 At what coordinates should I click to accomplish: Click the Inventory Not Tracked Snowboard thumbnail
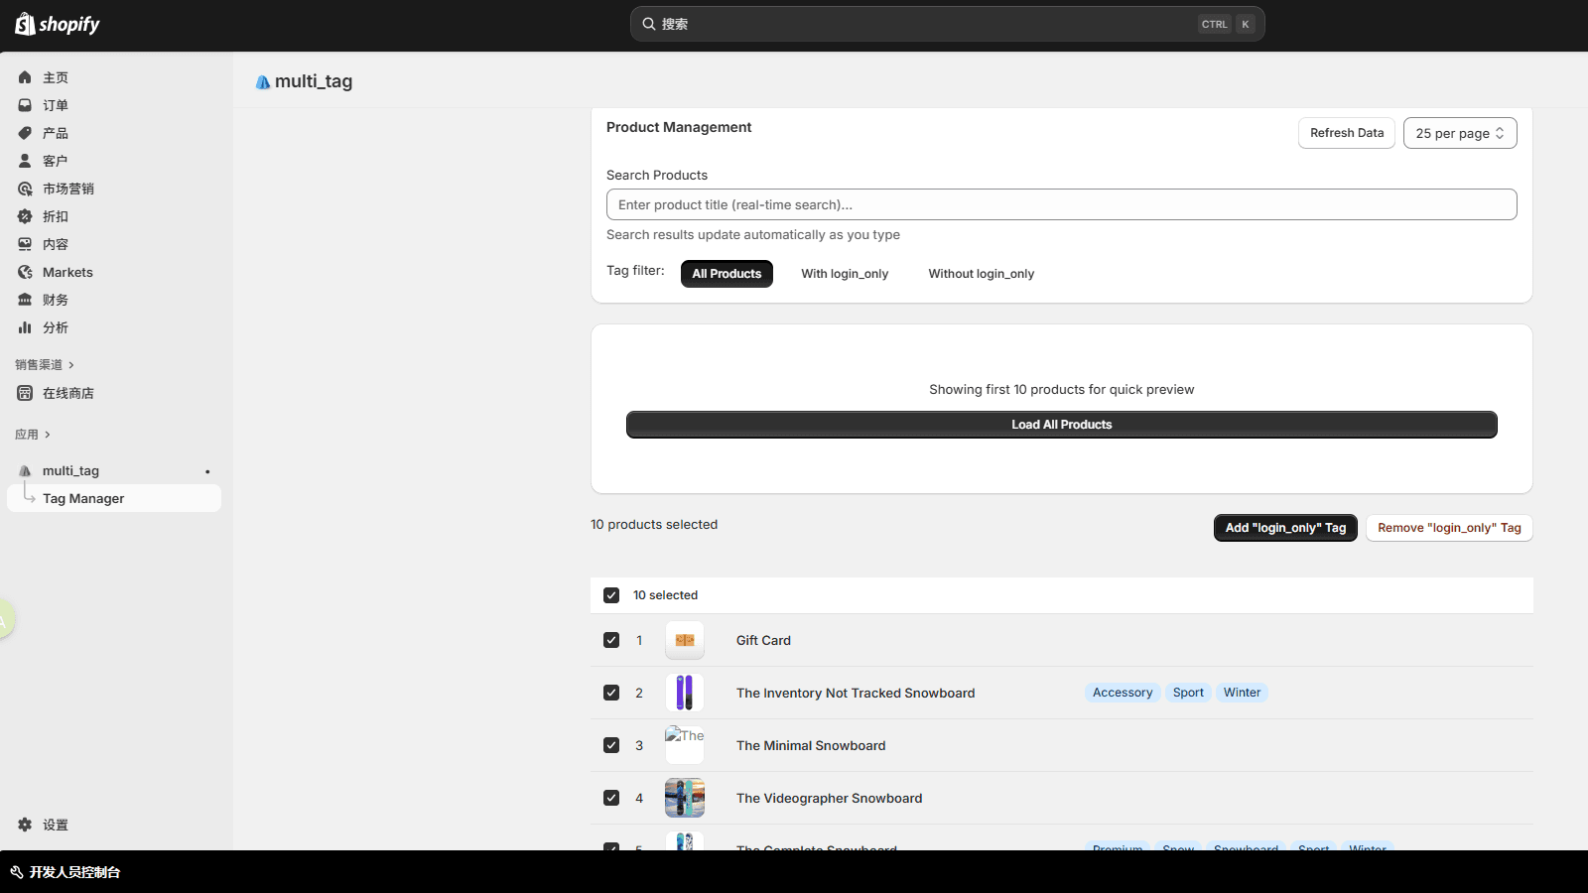(685, 693)
